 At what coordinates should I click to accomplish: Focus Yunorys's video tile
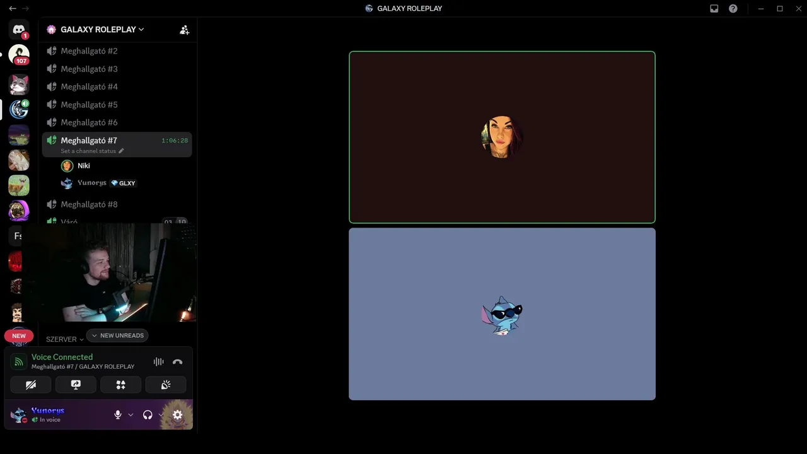click(502, 314)
